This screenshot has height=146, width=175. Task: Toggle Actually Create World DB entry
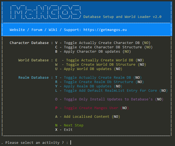pos(99,60)
